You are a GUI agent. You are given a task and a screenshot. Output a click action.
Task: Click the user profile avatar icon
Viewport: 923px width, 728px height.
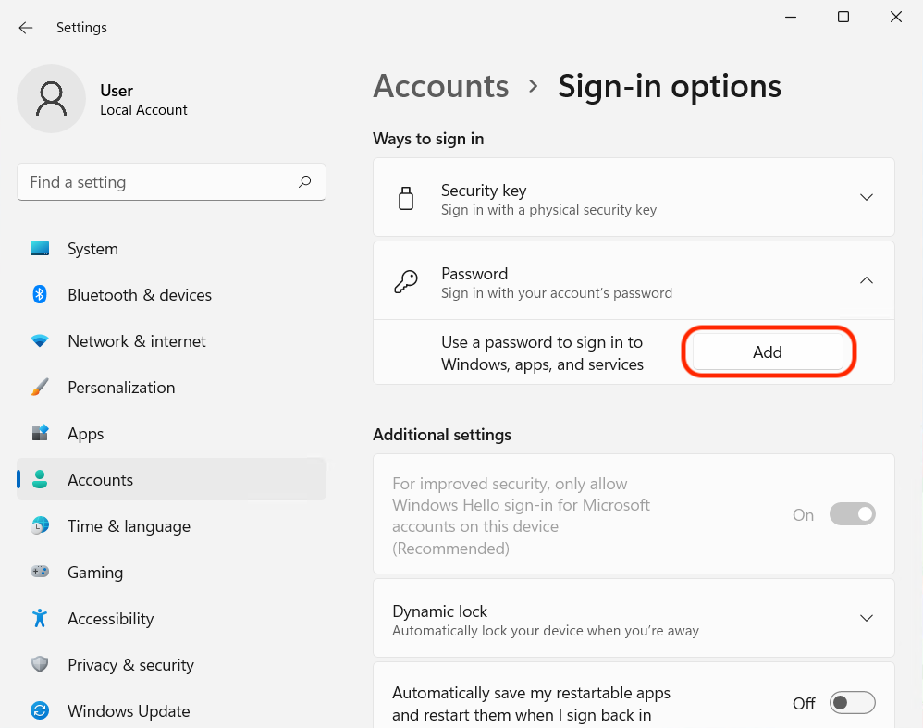52,99
